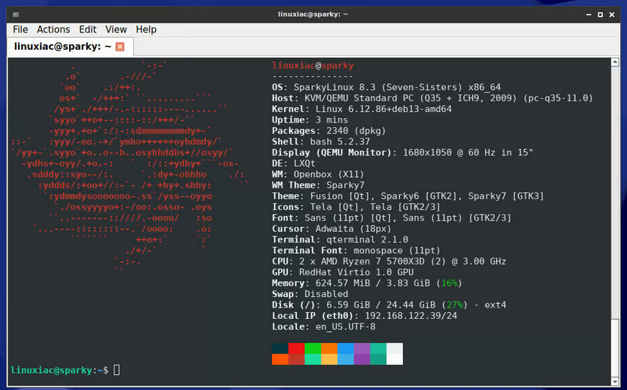This screenshot has width=627, height=390.
Task: Click the 'Display (QEMU Monitor)' line
Action: tap(403, 153)
